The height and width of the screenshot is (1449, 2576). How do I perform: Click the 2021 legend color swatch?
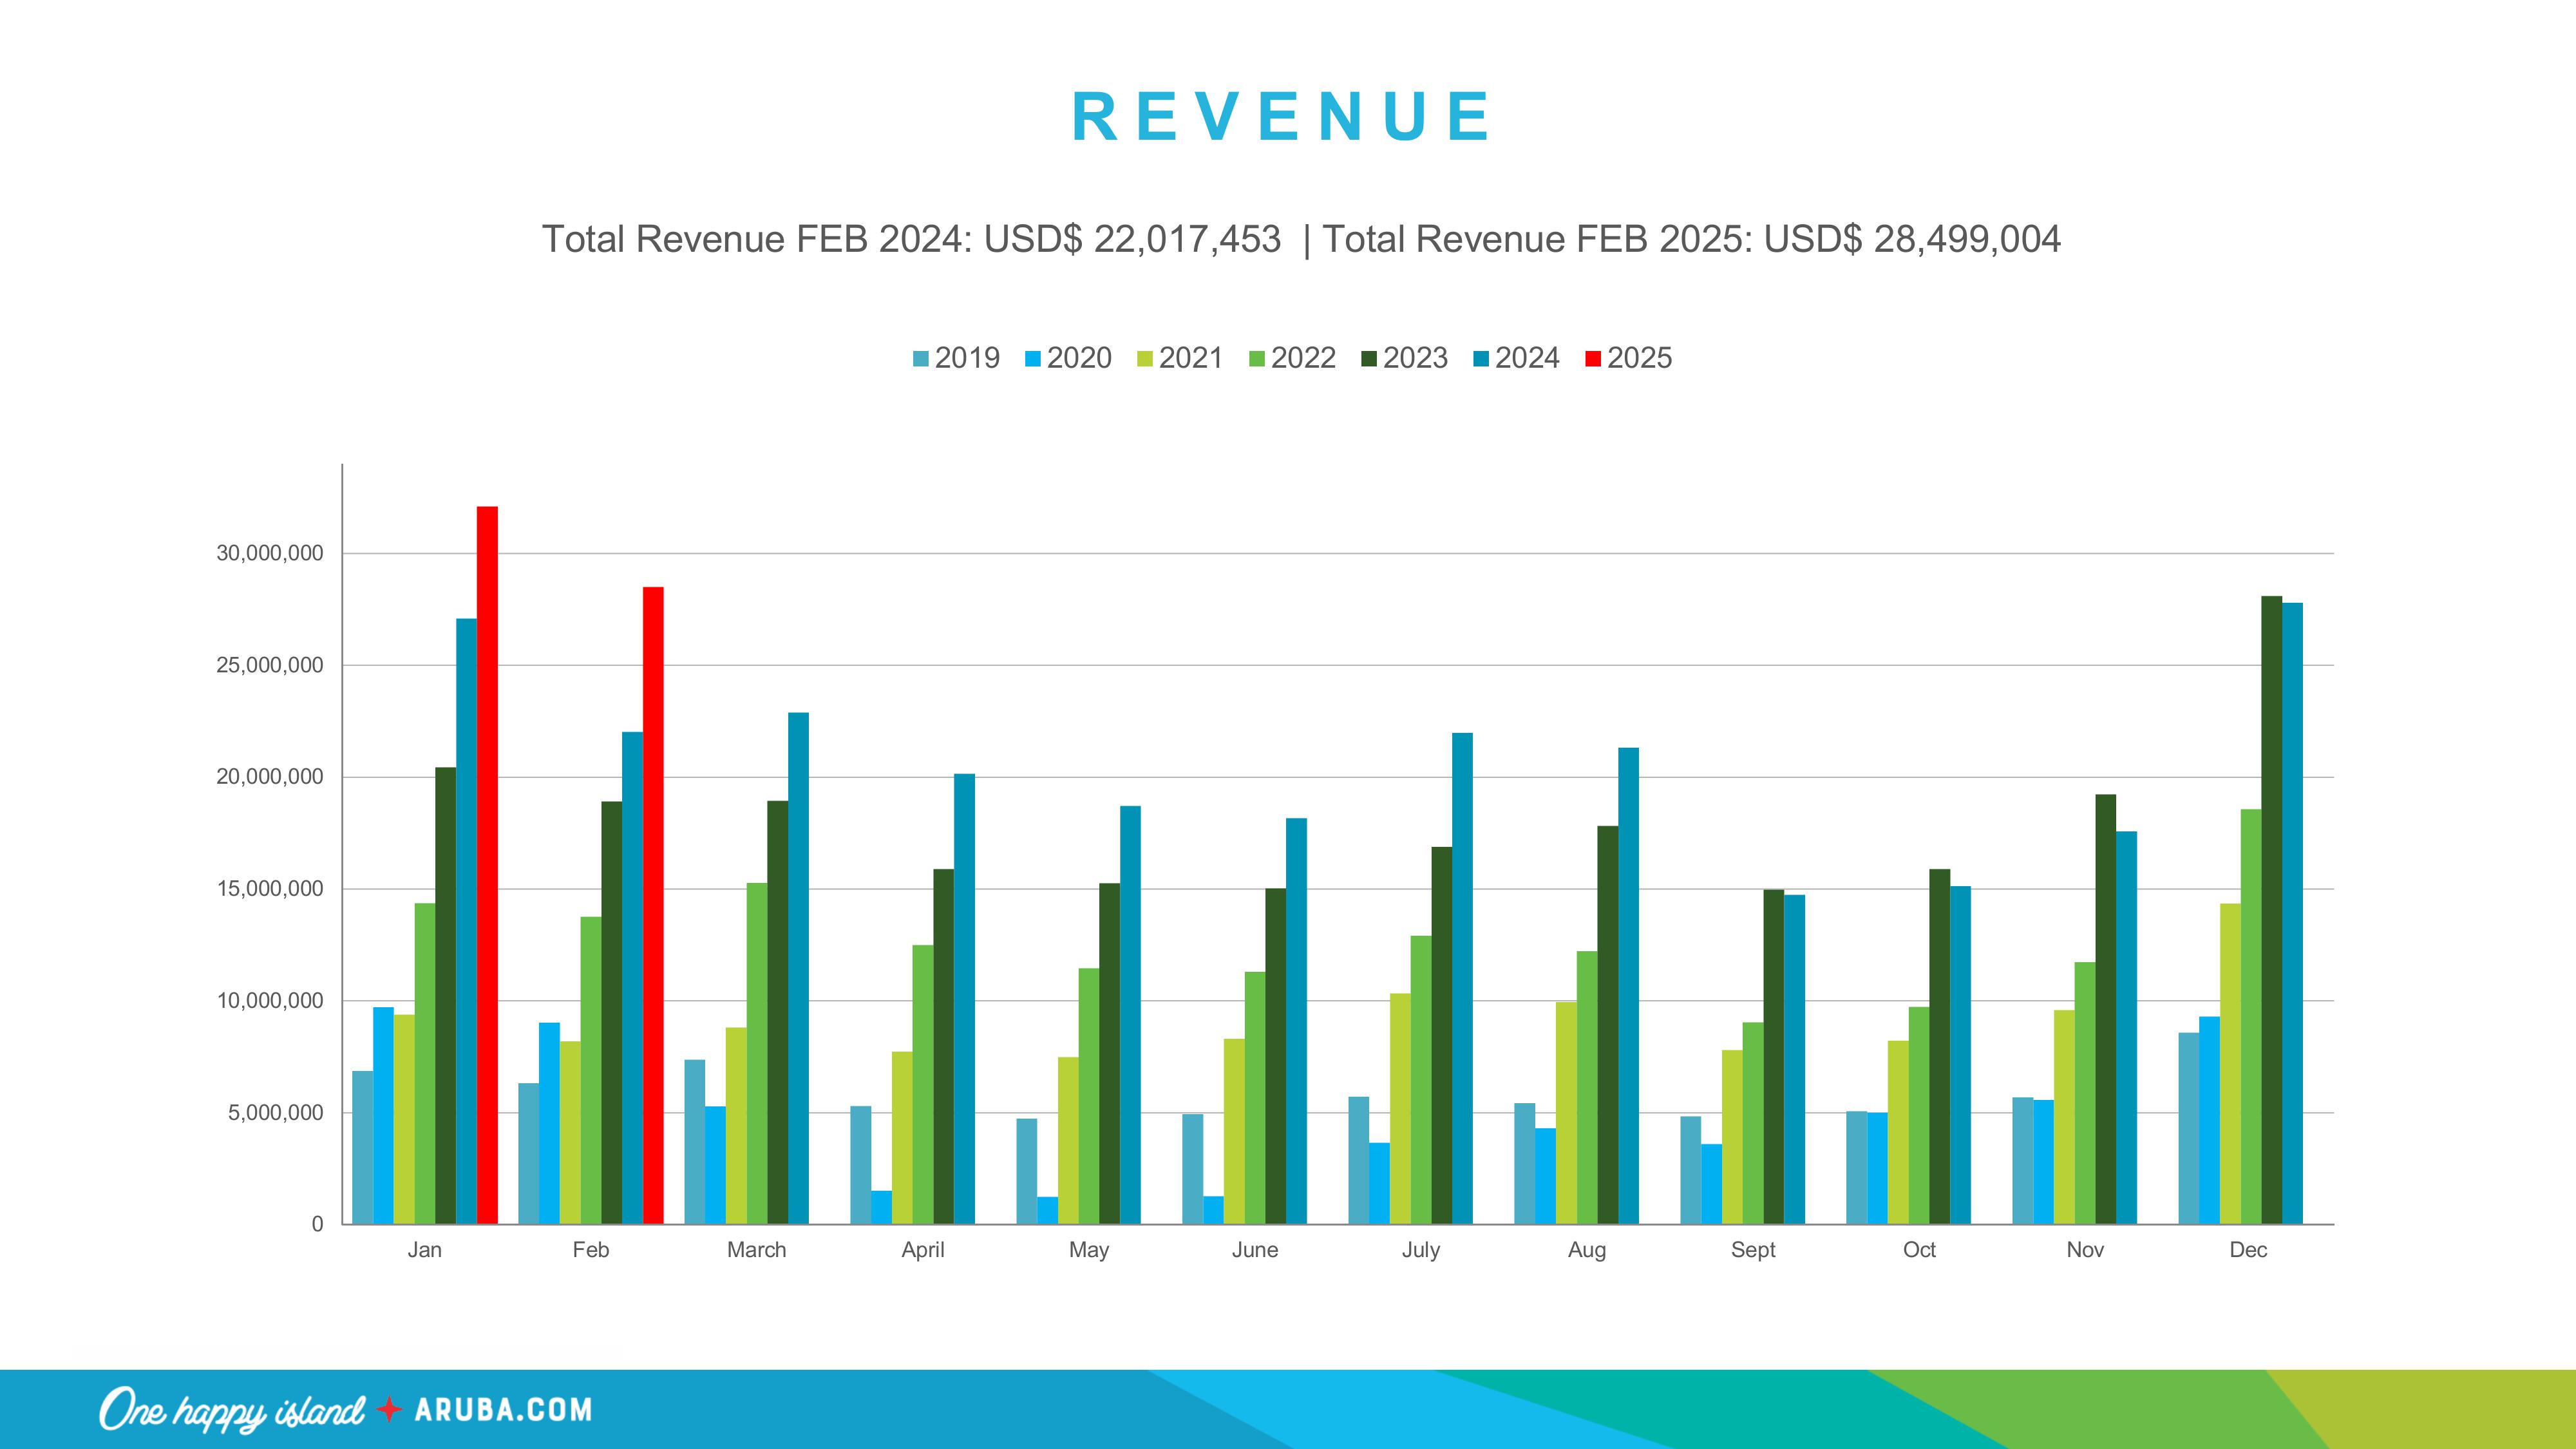(x=1145, y=359)
